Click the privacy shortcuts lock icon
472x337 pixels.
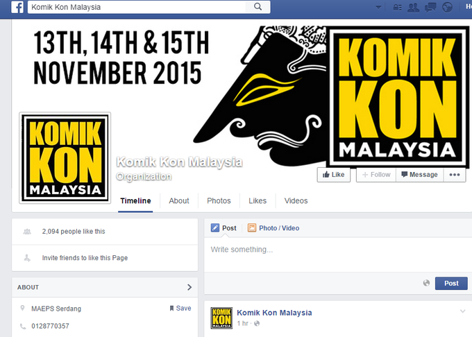[397, 7]
